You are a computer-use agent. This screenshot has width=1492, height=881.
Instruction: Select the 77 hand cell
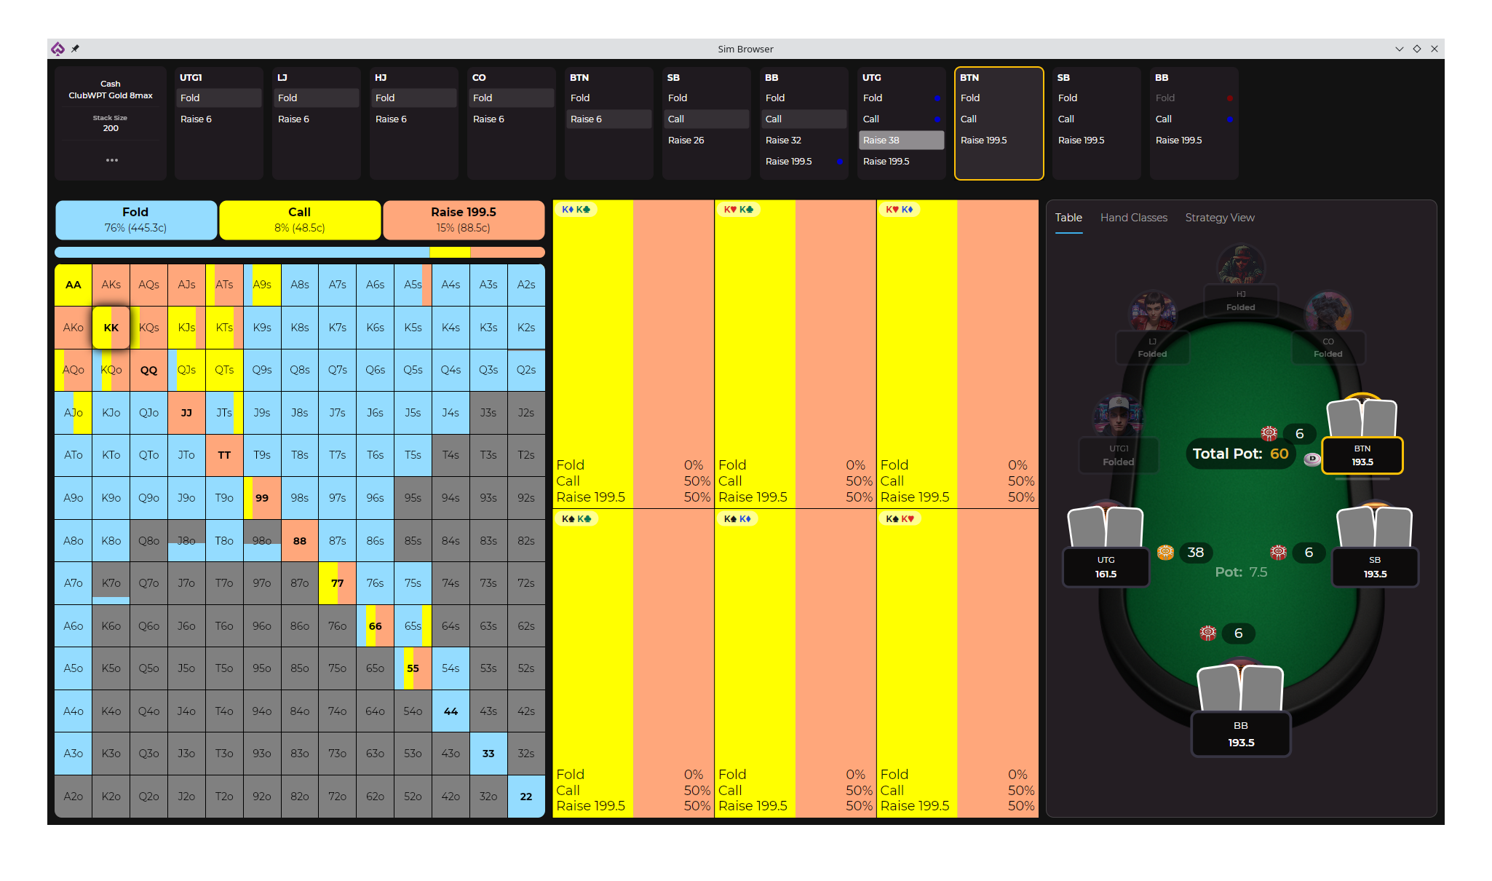click(337, 583)
